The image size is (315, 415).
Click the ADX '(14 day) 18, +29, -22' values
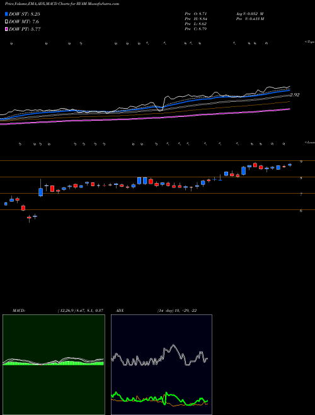[177, 311]
